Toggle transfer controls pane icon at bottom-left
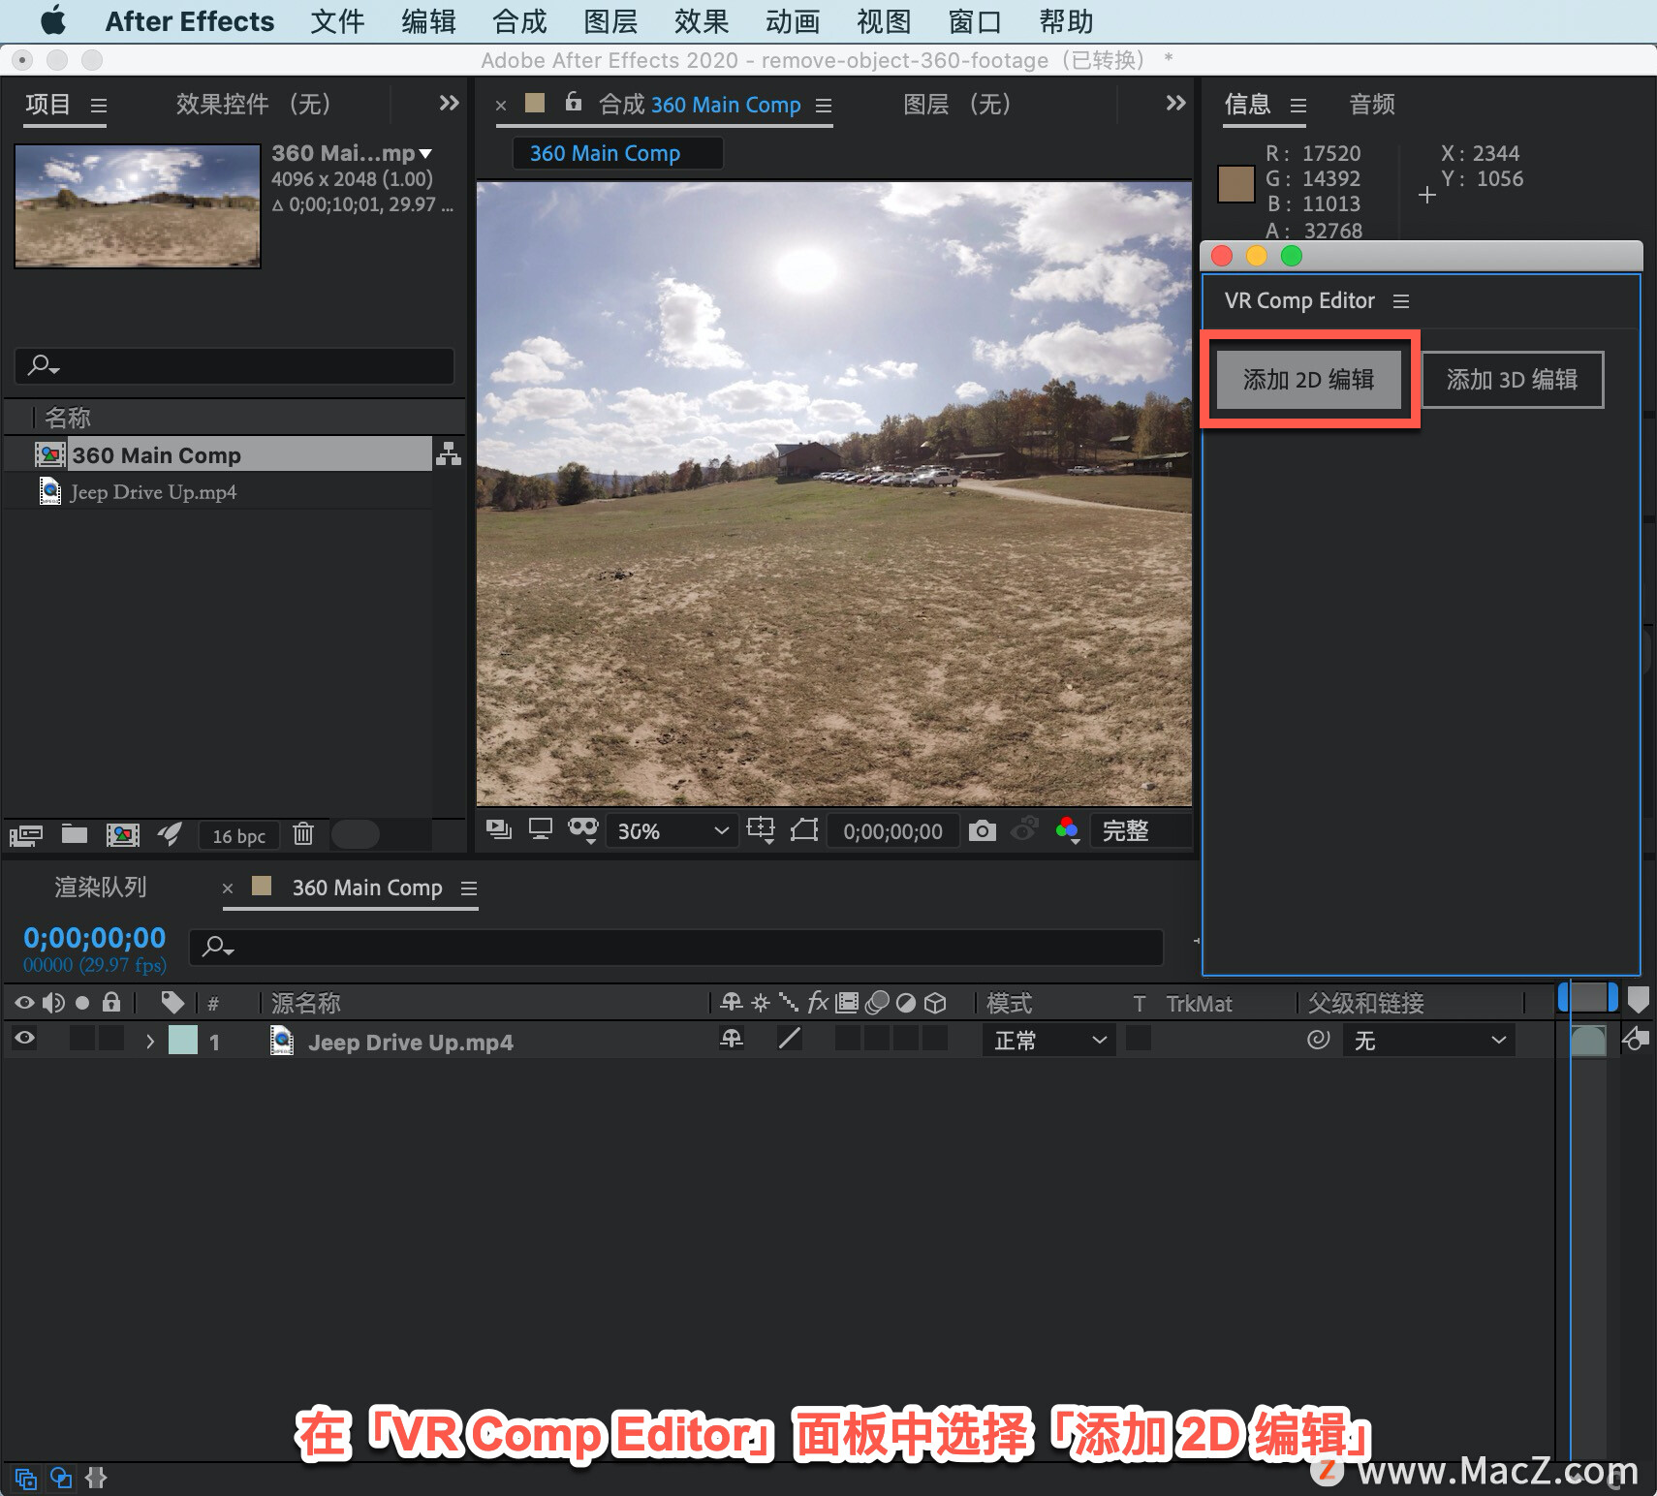1657x1496 pixels. tap(60, 1478)
